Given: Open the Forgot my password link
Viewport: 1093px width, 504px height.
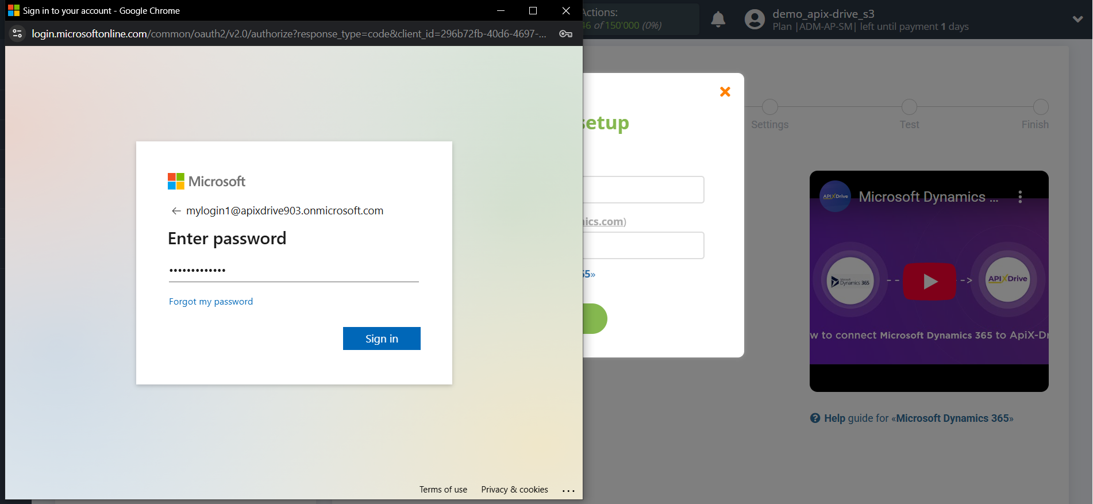Looking at the screenshot, I should point(211,302).
